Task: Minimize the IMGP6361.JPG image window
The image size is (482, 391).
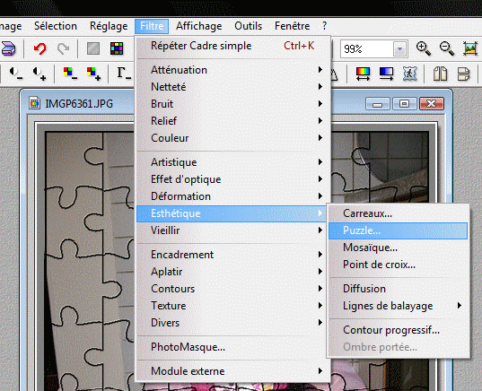Action: coord(378,104)
